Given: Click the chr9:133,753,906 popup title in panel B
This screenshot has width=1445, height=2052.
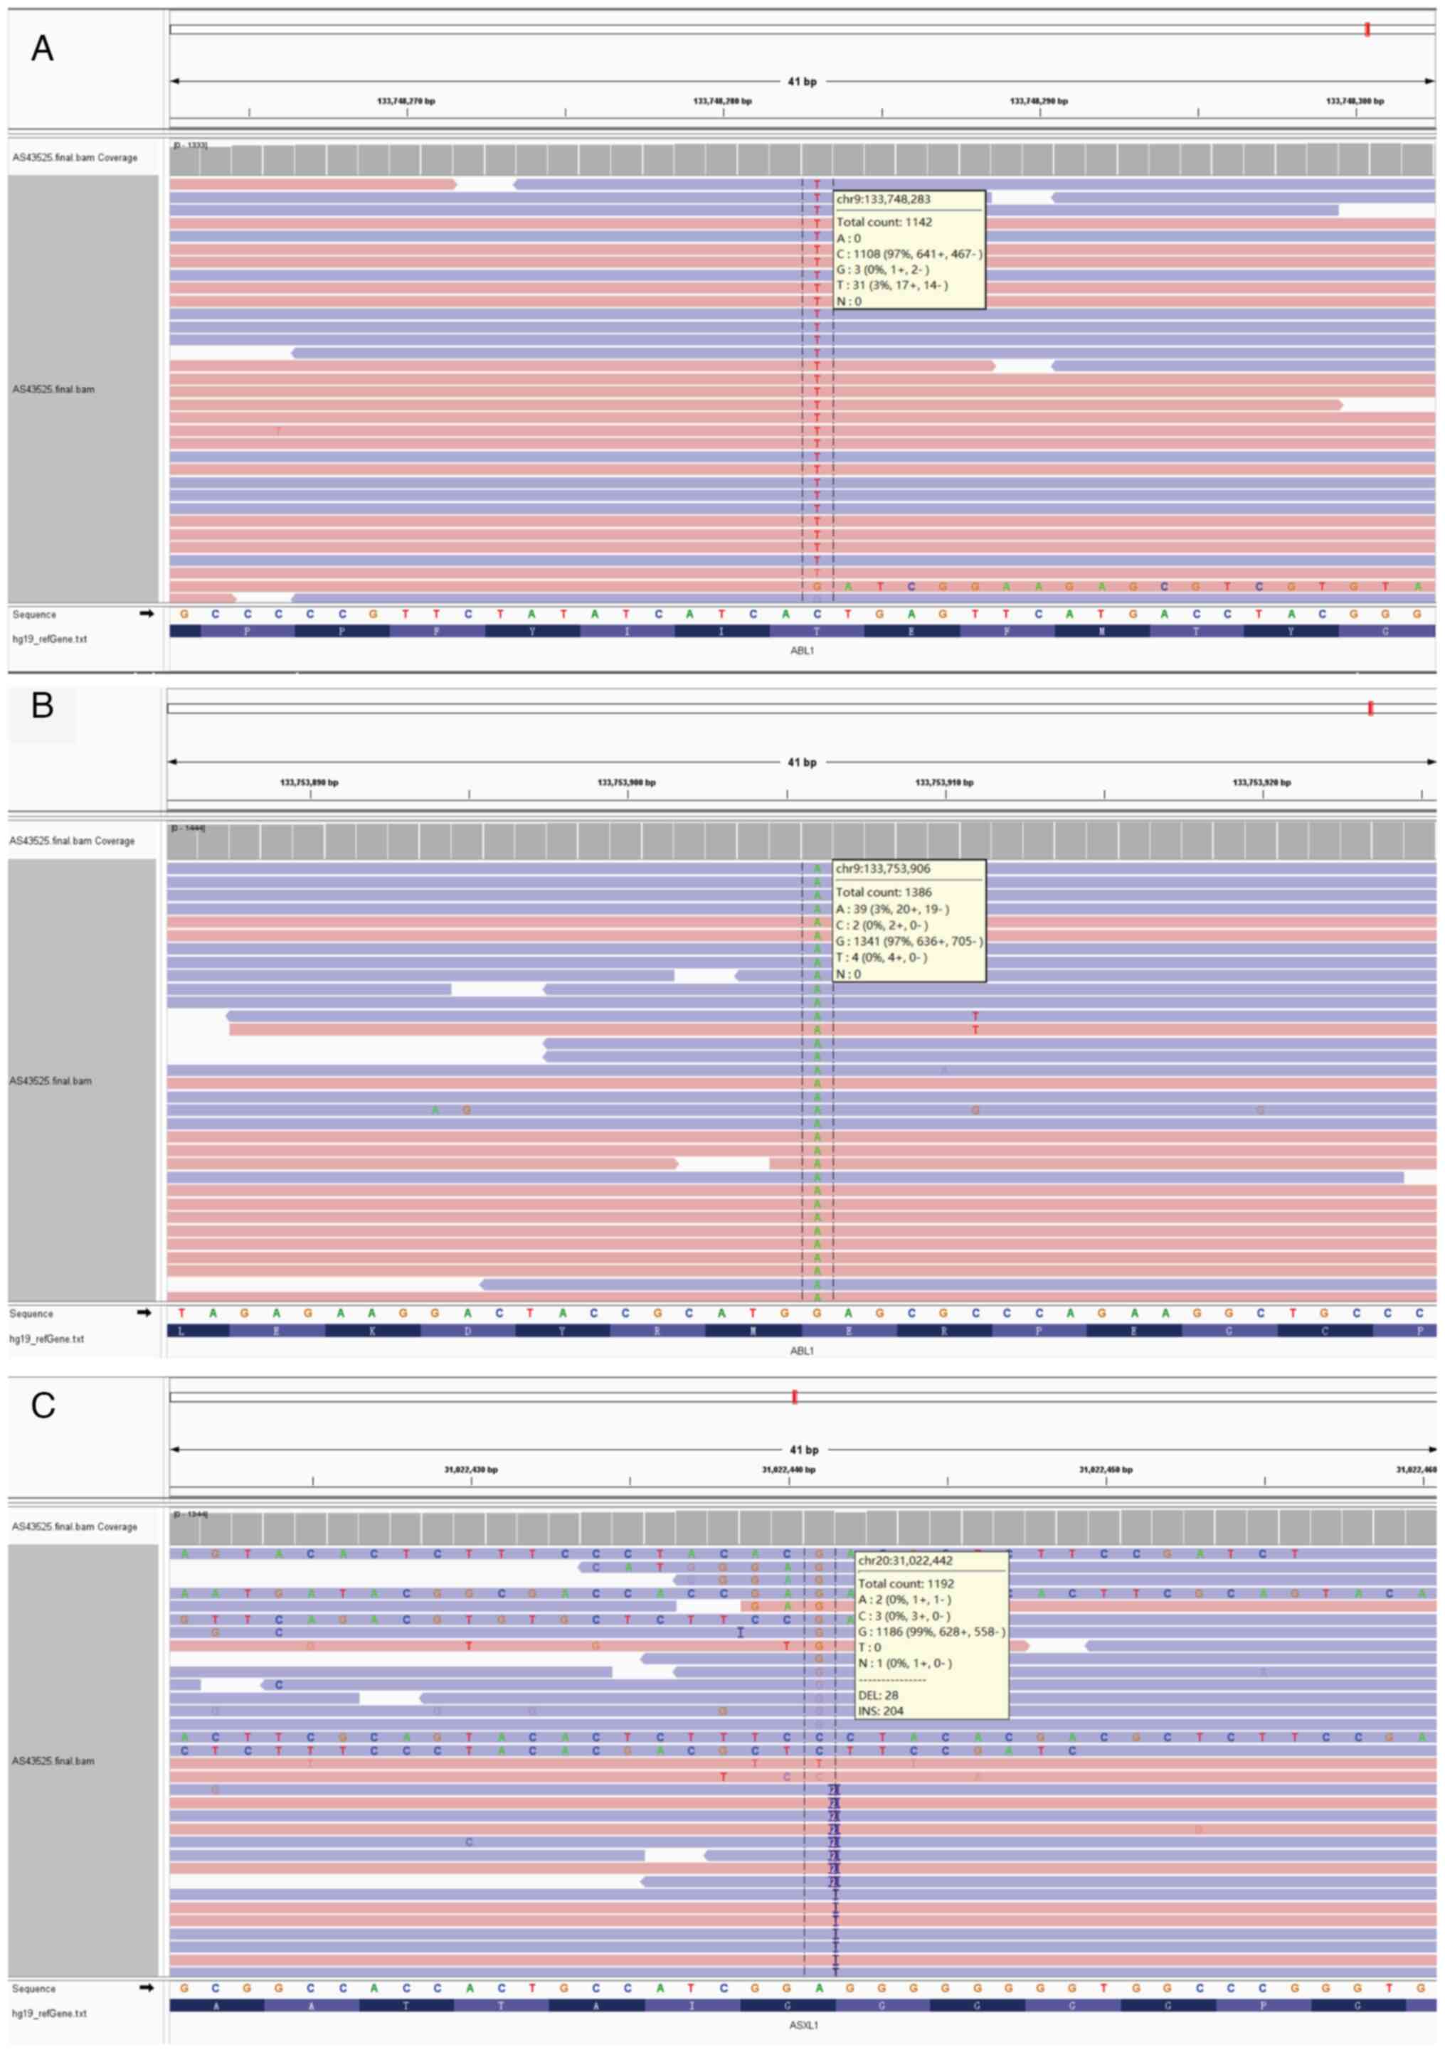Looking at the screenshot, I should 882,868.
